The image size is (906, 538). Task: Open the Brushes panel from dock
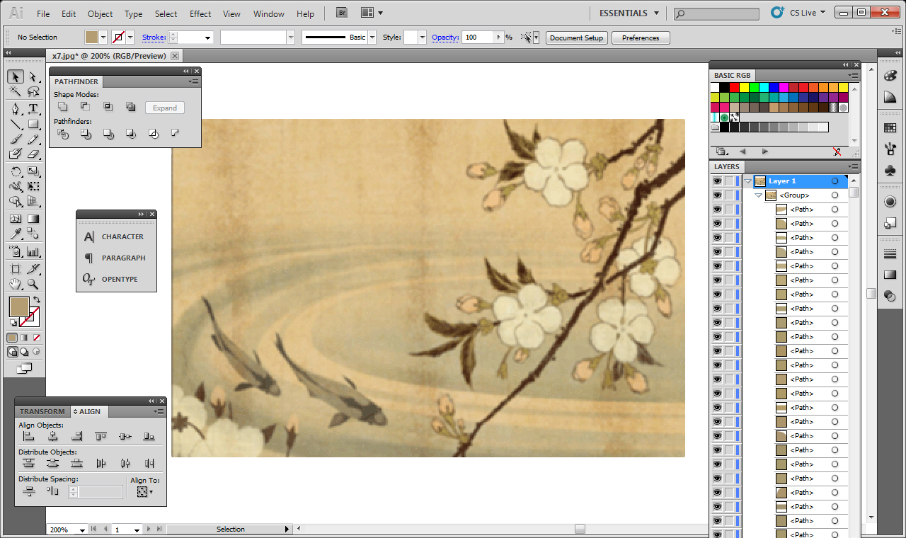pos(890,149)
